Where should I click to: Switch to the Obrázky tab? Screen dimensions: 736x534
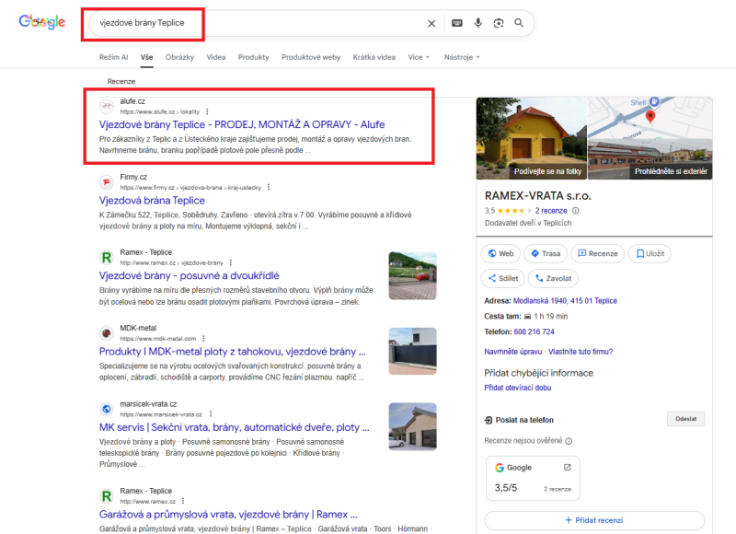[x=179, y=57]
